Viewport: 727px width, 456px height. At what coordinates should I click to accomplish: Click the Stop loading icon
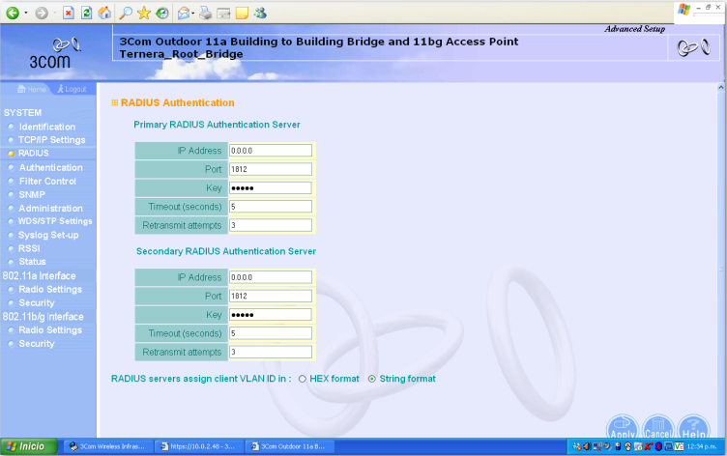coord(69,13)
